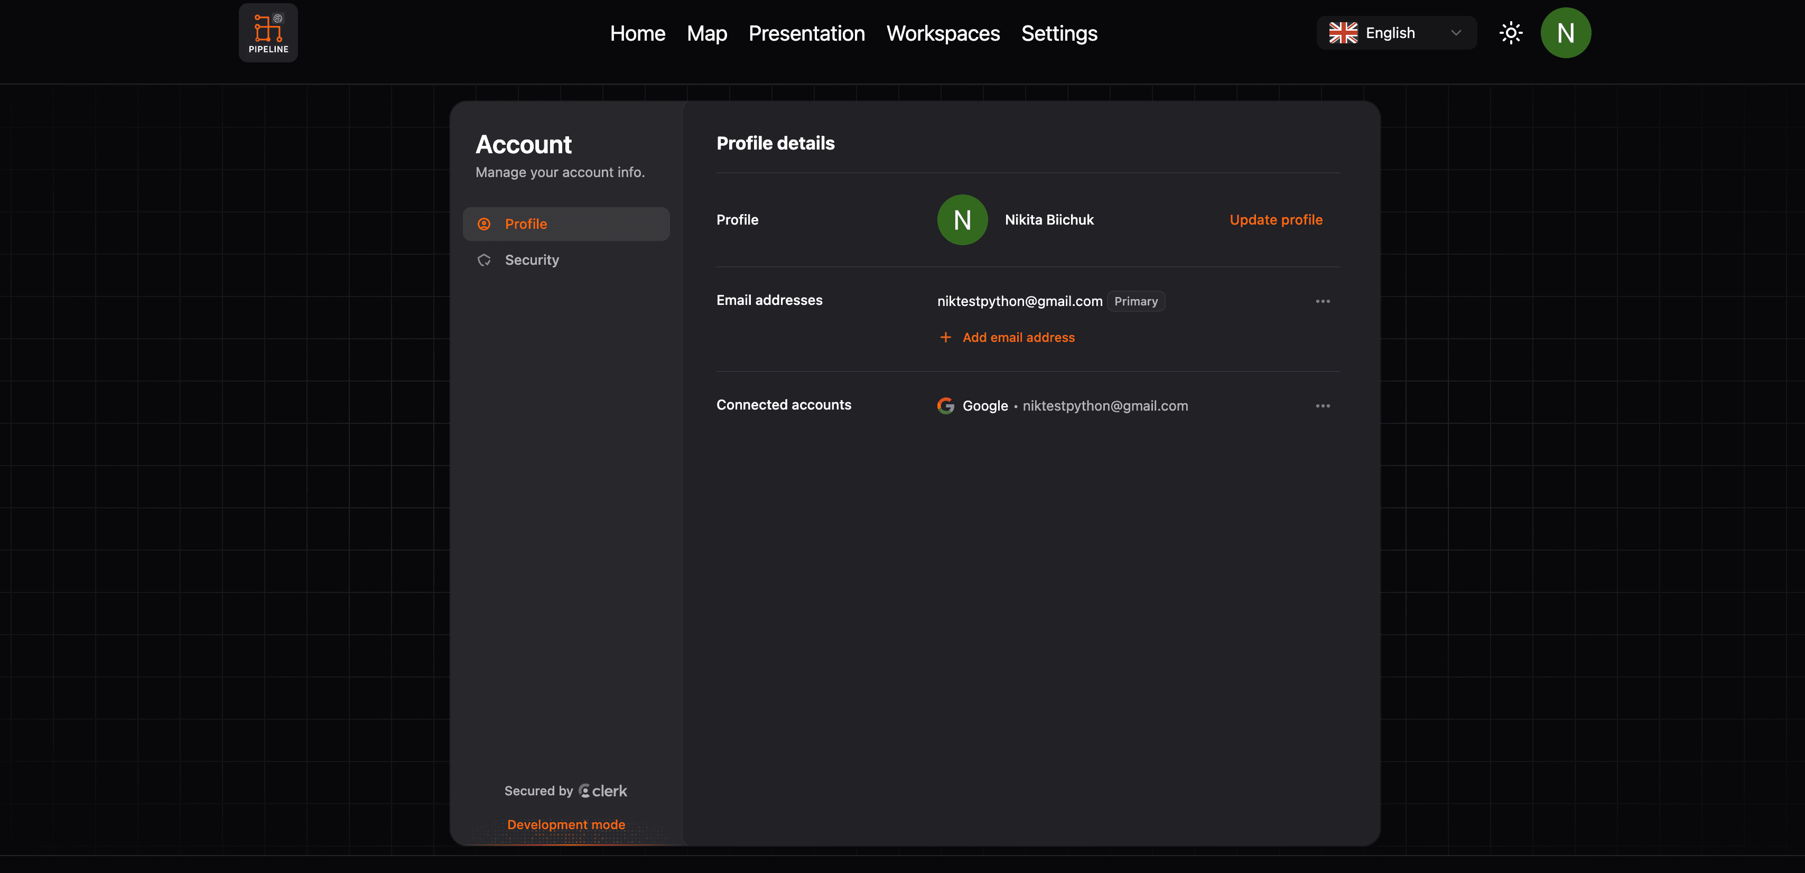Click Update profile

click(x=1276, y=219)
